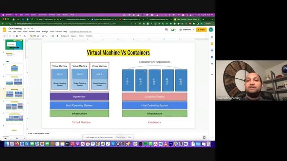287x161 pixels.
Task: Select the Virtual Machine Vs Containers slide title
Action: [x=118, y=53]
